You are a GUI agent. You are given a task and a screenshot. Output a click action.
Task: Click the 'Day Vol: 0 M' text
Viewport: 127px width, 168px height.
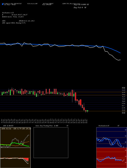[80, 7]
